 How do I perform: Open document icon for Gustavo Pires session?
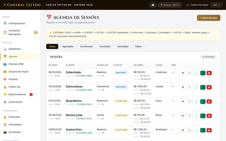coord(196,130)
